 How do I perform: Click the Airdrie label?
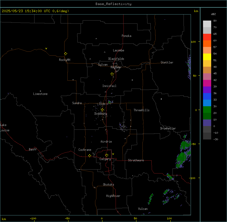click(x=106, y=142)
